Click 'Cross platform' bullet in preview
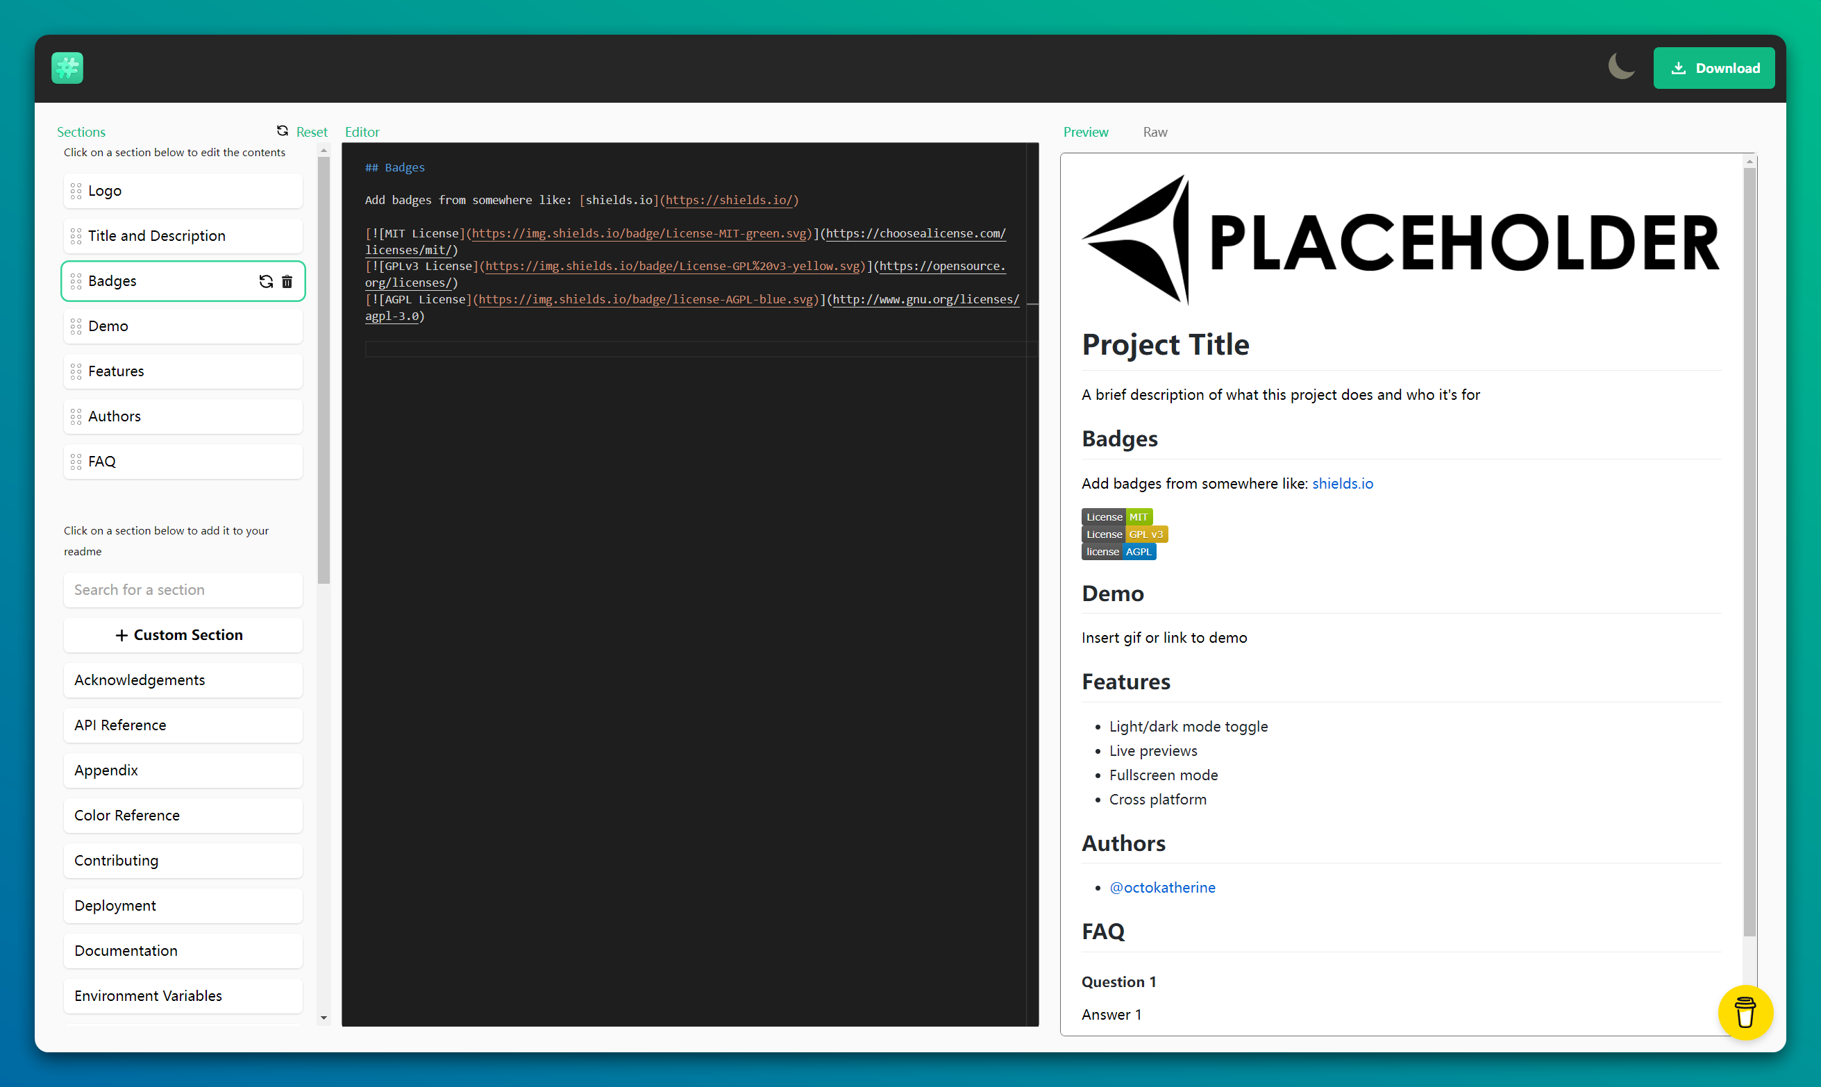 click(x=1157, y=800)
